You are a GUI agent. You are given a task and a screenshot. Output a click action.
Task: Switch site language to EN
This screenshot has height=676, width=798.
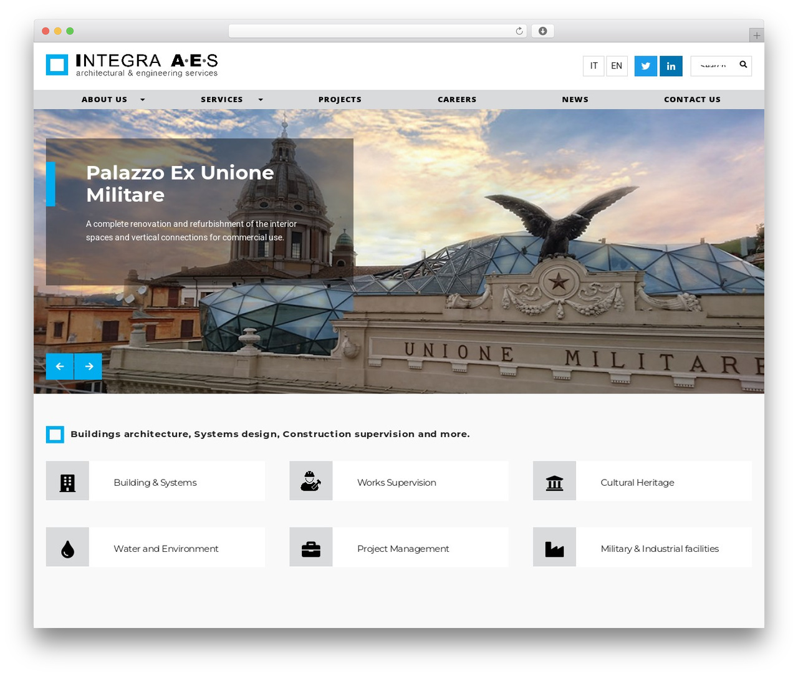point(617,66)
